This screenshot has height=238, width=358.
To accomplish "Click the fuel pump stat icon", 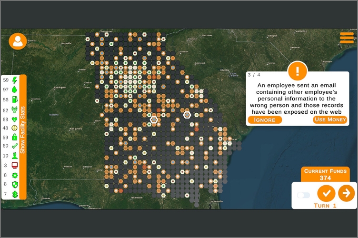I will point(14,99).
